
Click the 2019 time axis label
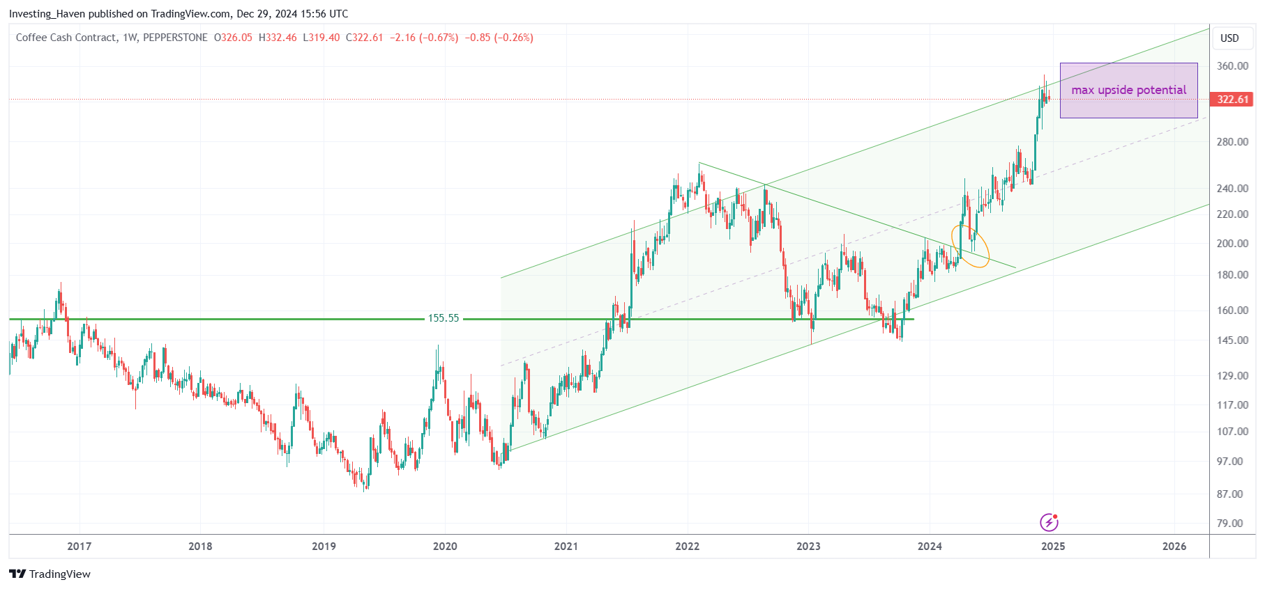pyautogui.click(x=324, y=547)
